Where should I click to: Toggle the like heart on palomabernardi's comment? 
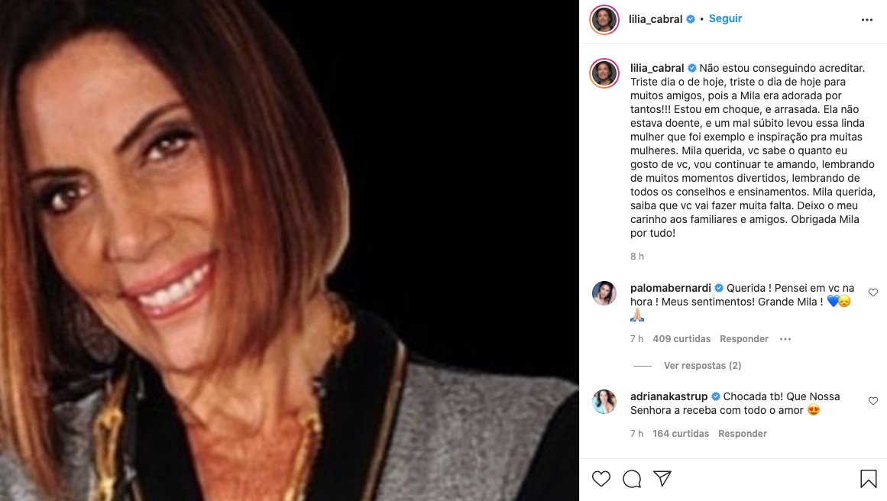coord(873,291)
